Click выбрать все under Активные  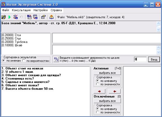pos(107,73)
